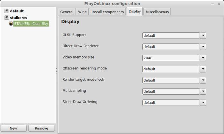The height and width of the screenshot is (134, 224).
Task: Switch to the General tab
Action: tap(67, 12)
